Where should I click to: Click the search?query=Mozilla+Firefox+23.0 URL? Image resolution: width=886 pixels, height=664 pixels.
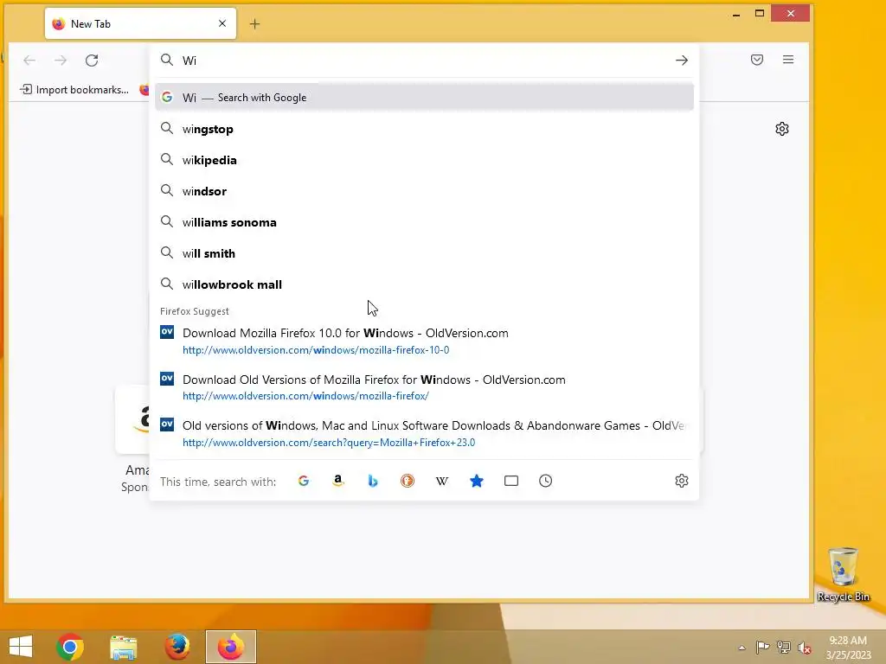(x=329, y=443)
